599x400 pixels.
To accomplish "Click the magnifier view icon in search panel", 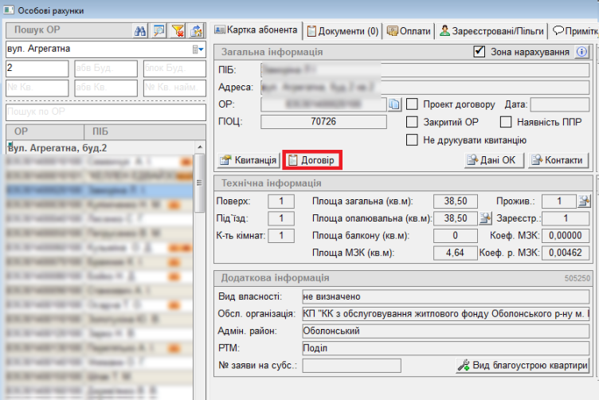I will (159, 30).
